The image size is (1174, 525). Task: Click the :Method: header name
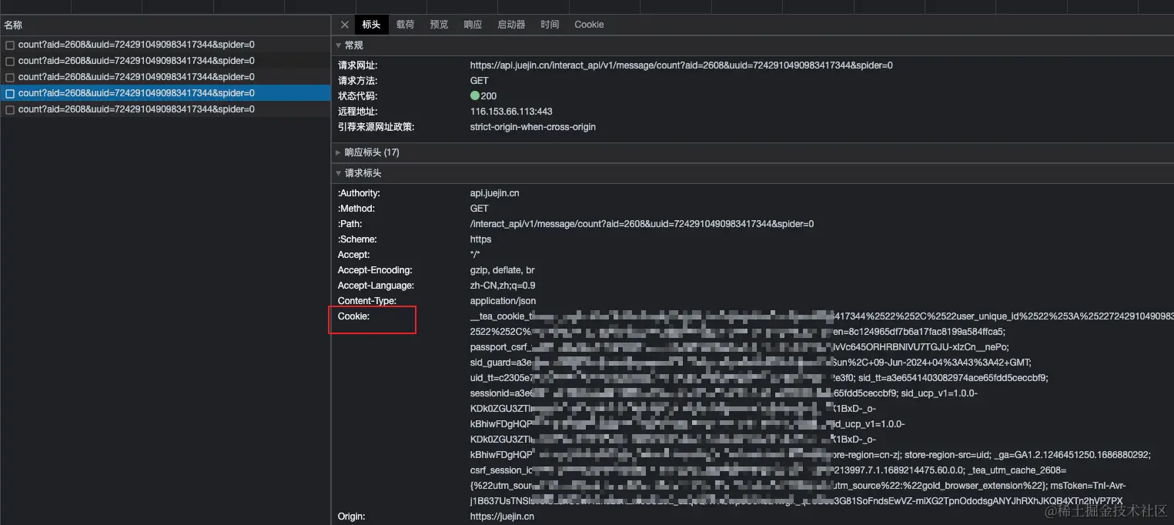tap(356, 209)
